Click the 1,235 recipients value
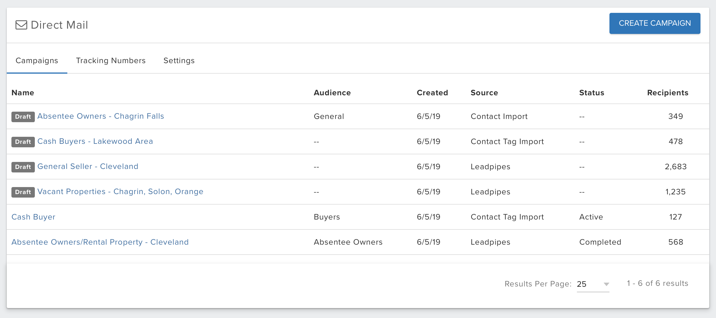Screen dimensions: 716x318 click(x=676, y=192)
